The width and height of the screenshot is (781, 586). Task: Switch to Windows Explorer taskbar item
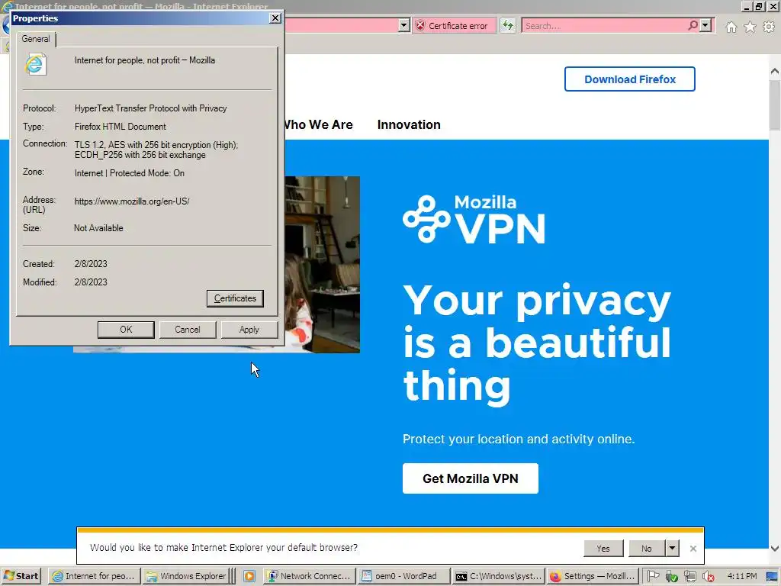(x=187, y=576)
